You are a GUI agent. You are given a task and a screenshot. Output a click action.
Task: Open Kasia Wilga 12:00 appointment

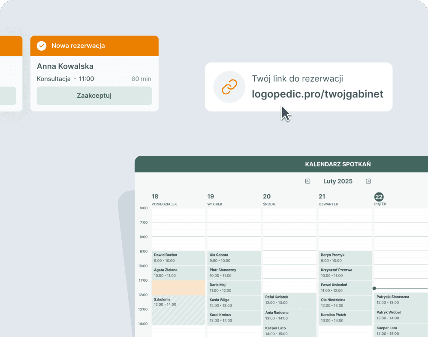point(234,303)
